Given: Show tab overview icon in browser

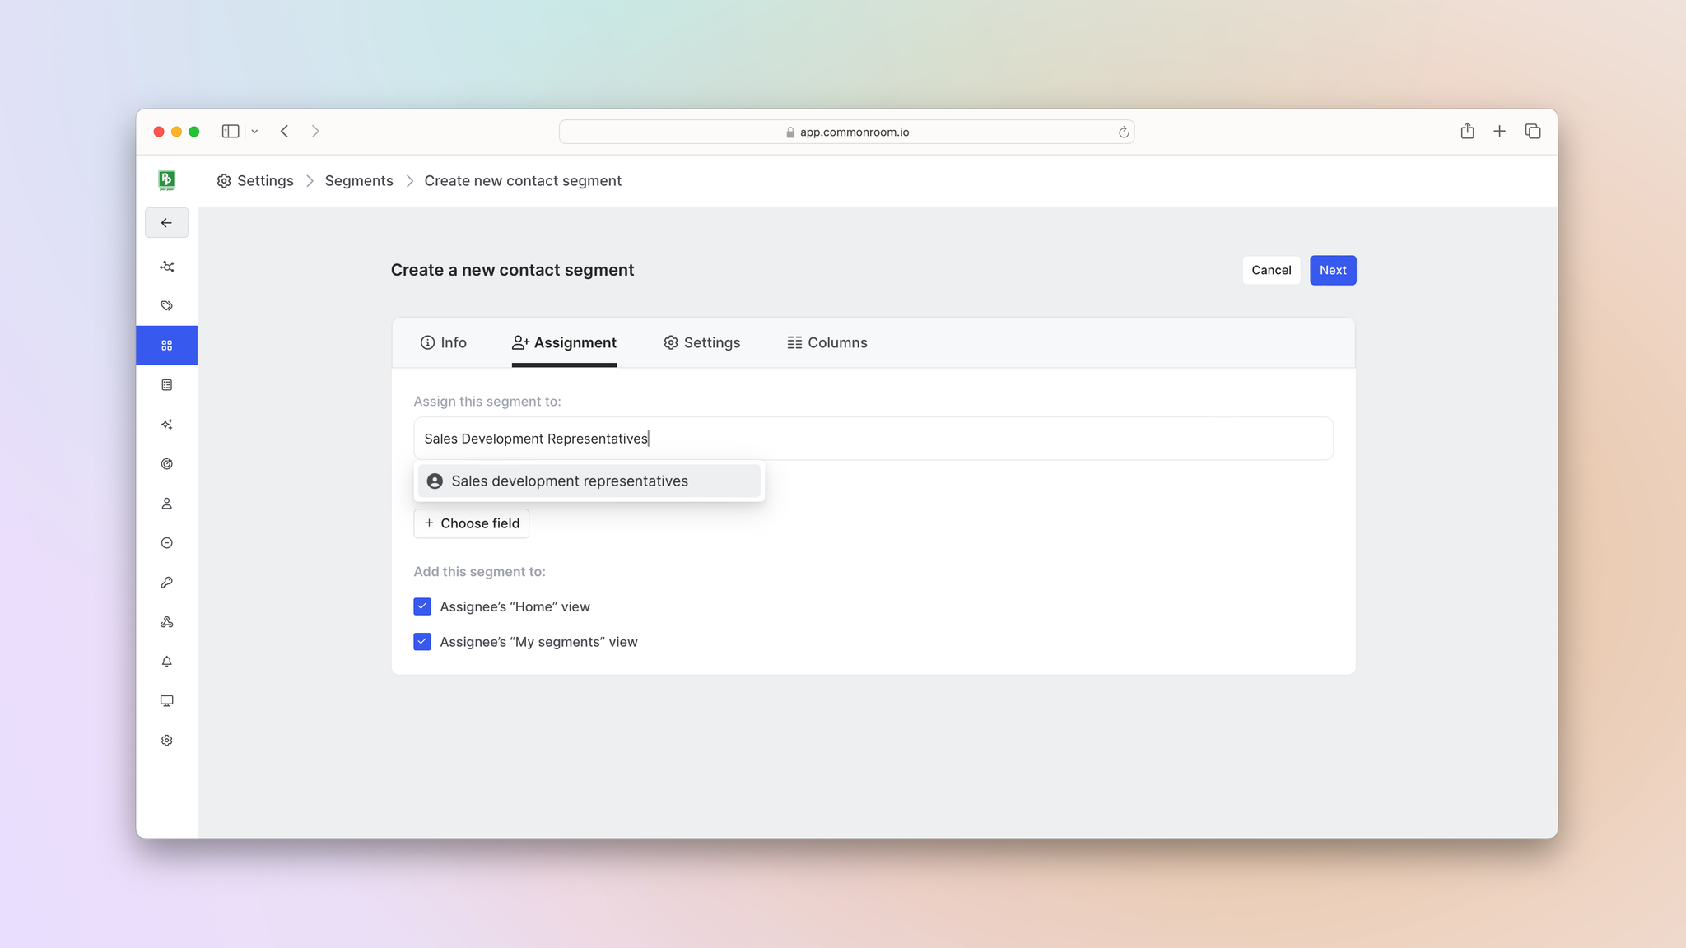Looking at the screenshot, I should [x=1532, y=131].
